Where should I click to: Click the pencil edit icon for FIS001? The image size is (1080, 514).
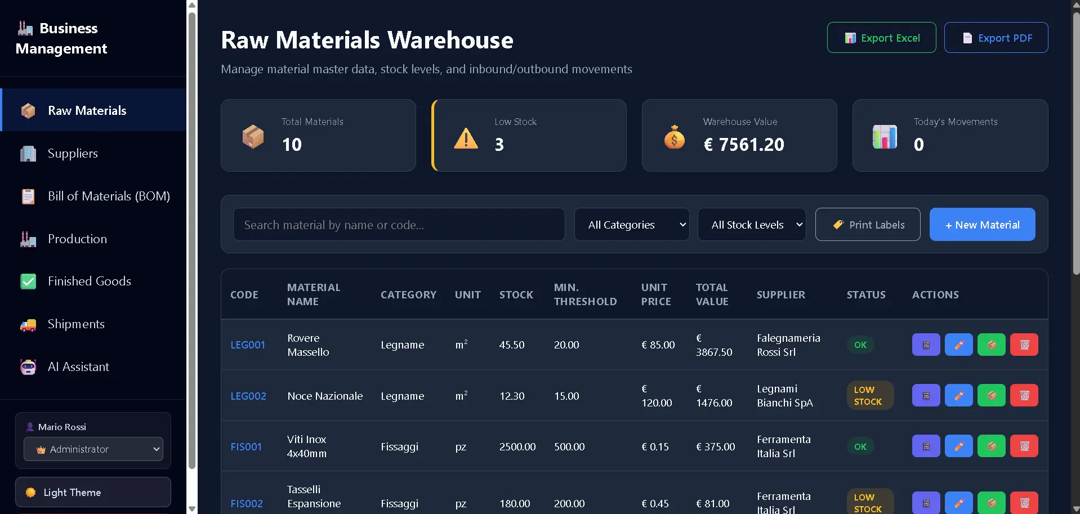tap(958, 446)
